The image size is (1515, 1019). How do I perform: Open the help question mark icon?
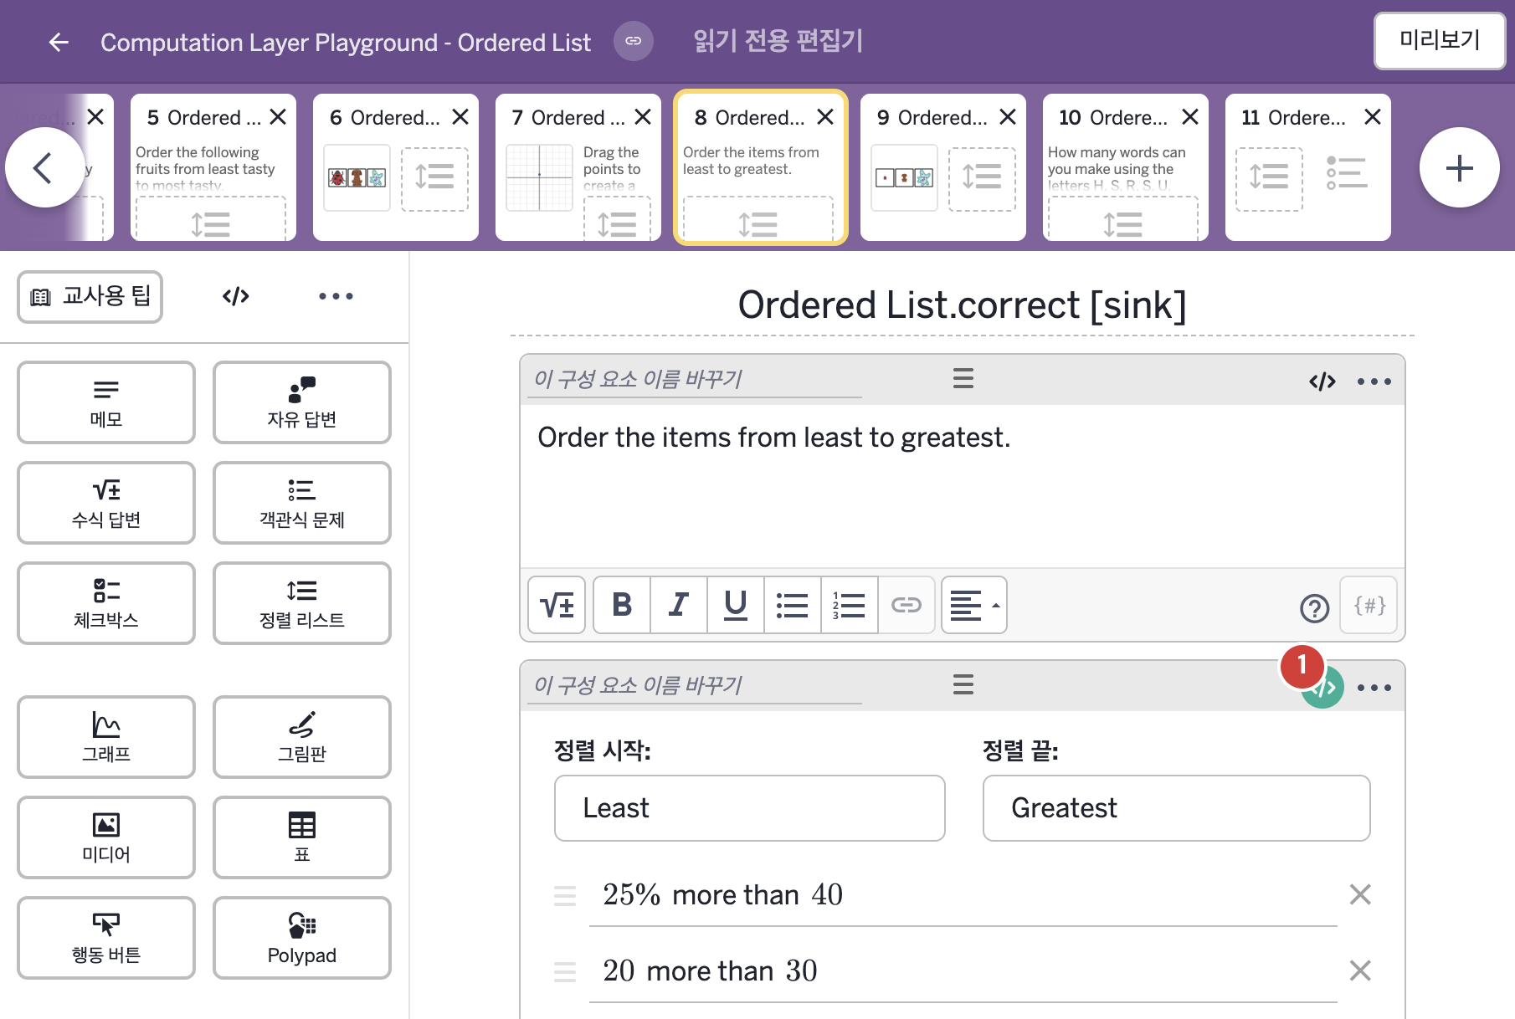[x=1314, y=608]
